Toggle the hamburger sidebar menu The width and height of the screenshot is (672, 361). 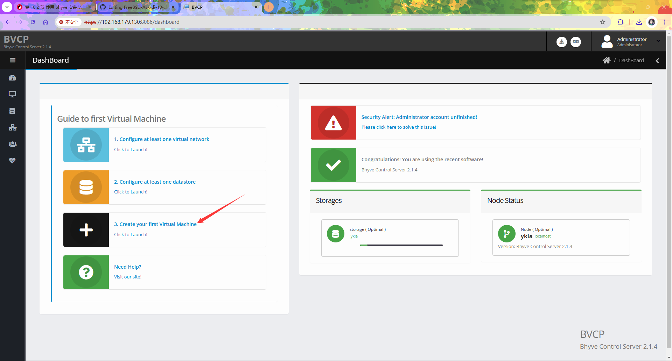(13, 60)
